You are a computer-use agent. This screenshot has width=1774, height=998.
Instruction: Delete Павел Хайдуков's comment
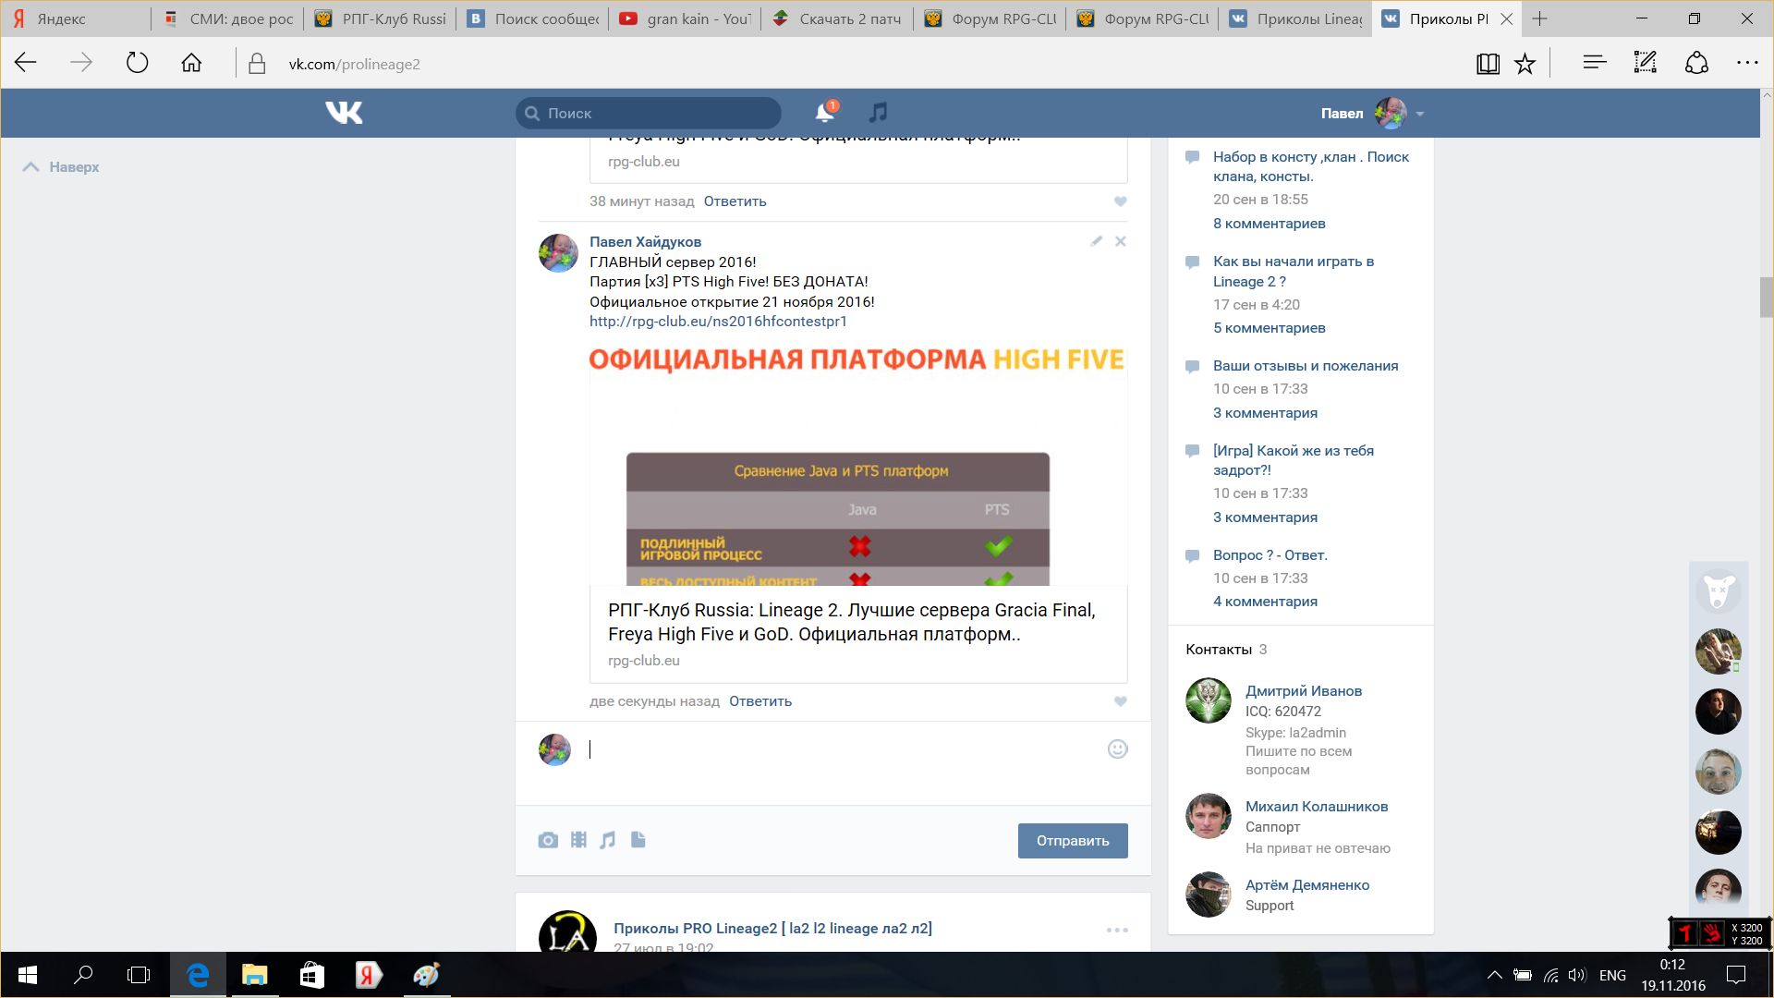pos(1120,241)
